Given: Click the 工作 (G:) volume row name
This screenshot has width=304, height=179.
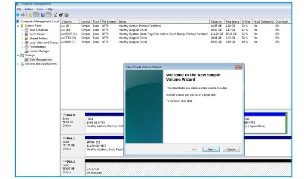Looking at the screenshot, I should tap(71, 38).
